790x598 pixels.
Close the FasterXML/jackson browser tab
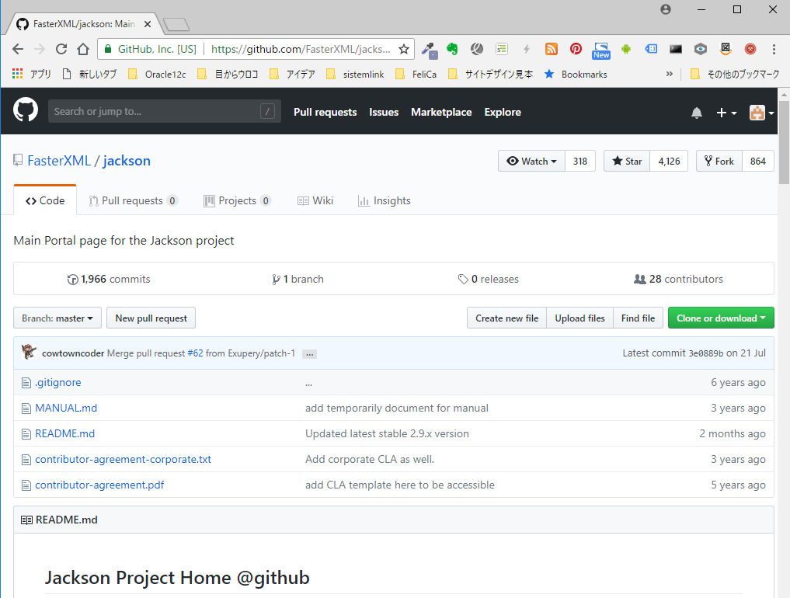click(x=148, y=23)
